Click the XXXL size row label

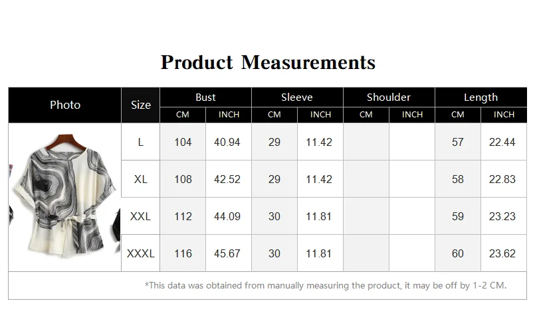141,253
